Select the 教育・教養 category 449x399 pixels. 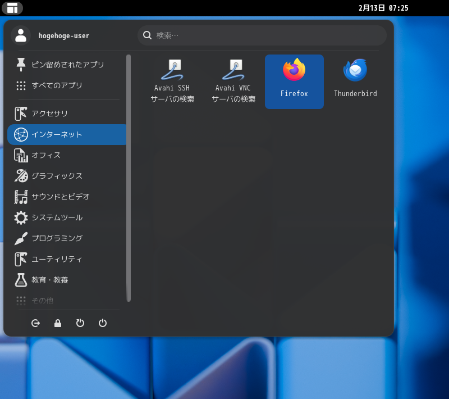pyautogui.click(x=67, y=280)
